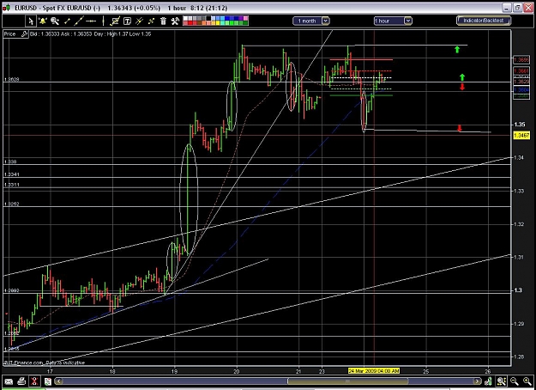Select the long trend line tool
The height and width of the screenshot is (390, 536).
coord(79,21)
